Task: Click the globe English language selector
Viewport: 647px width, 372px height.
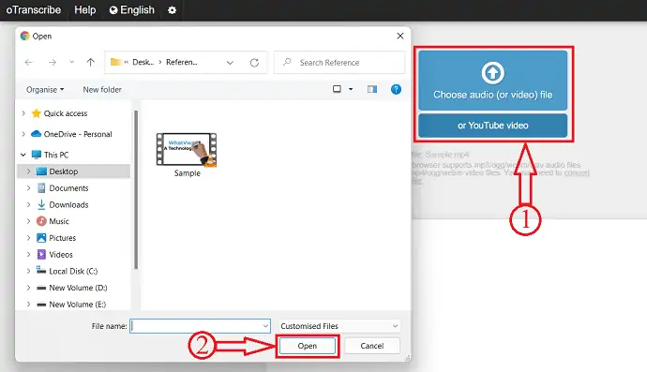Action: point(131,10)
